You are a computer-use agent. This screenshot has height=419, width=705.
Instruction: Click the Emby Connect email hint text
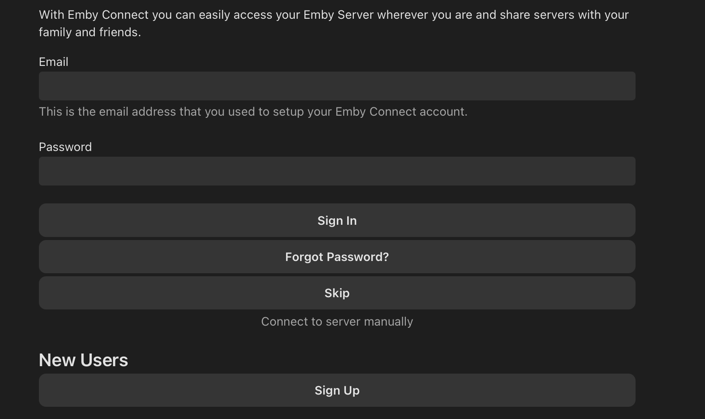pyautogui.click(x=253, y=112)
